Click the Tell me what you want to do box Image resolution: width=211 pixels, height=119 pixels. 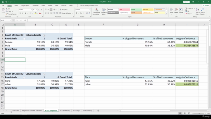89,6
